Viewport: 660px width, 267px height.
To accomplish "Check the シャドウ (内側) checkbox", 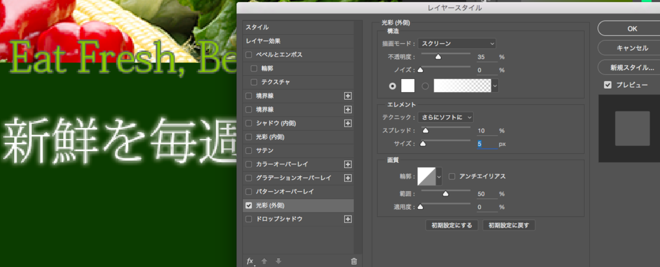I will coord(249,123).
